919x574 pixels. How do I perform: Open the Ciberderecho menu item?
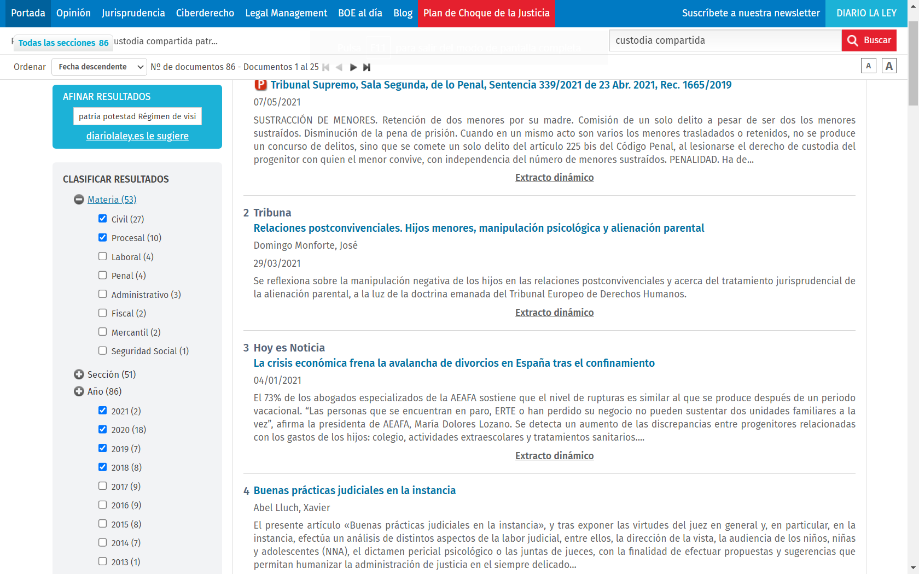pos(205,13)
